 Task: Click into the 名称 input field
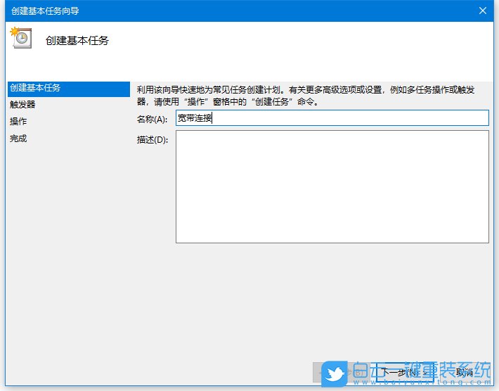click(x=332, y=118)
